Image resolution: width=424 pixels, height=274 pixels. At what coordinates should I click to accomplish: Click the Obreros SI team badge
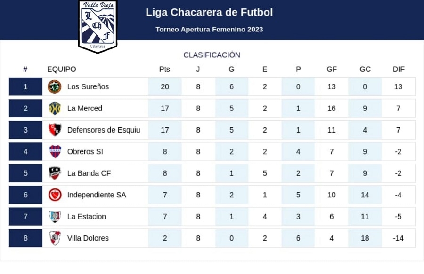tap(55, 152)
